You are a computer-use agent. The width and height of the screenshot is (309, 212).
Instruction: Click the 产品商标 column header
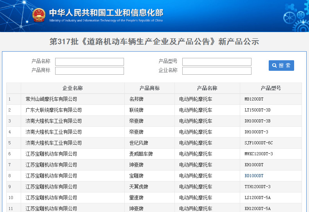click(149, 88)
